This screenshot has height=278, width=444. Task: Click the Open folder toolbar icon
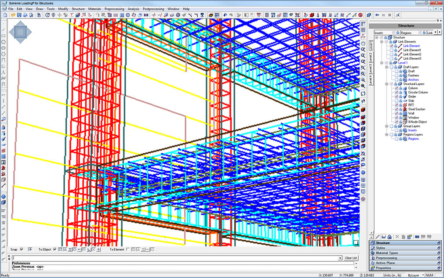tap(13, 15)
